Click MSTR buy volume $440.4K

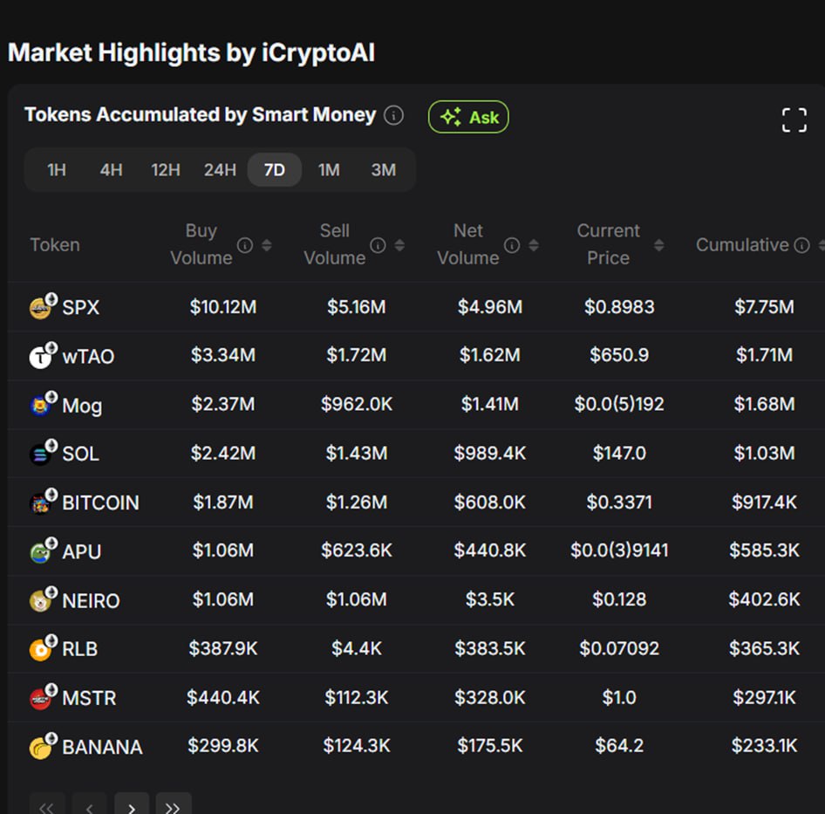tap(223, 697)
